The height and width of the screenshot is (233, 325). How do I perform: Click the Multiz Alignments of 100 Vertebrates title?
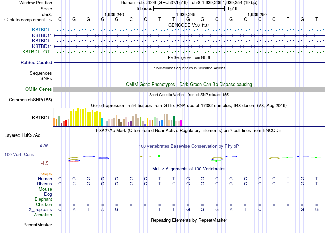(x=189, y=169)
